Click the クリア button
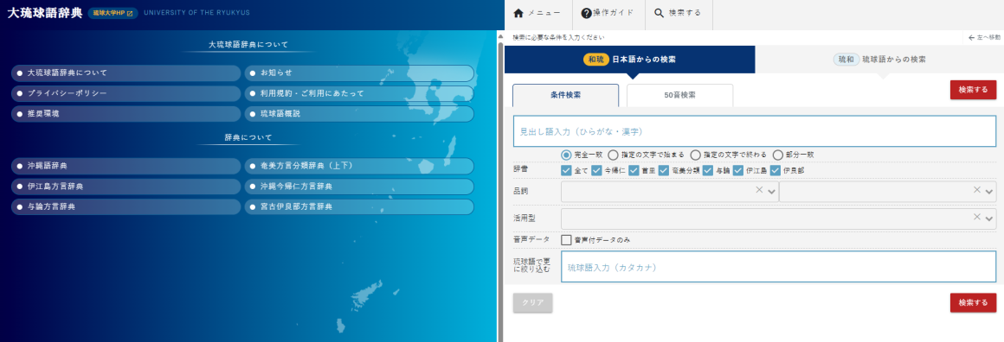Image resolution: width=1004 pixels, height=342 pixels. coord(533,302)
